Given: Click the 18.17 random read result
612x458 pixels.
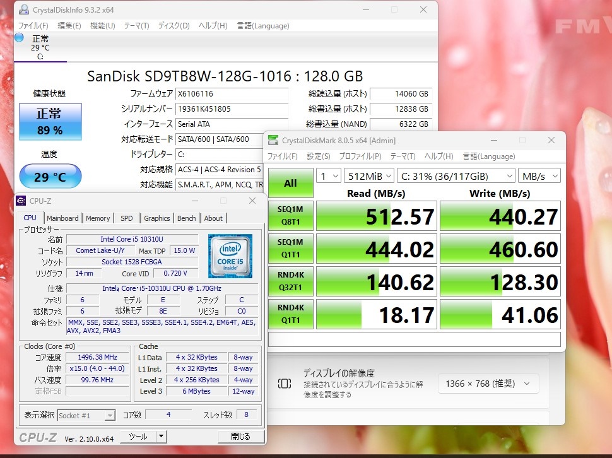Looking at the screenshot, I should (376, 314).
